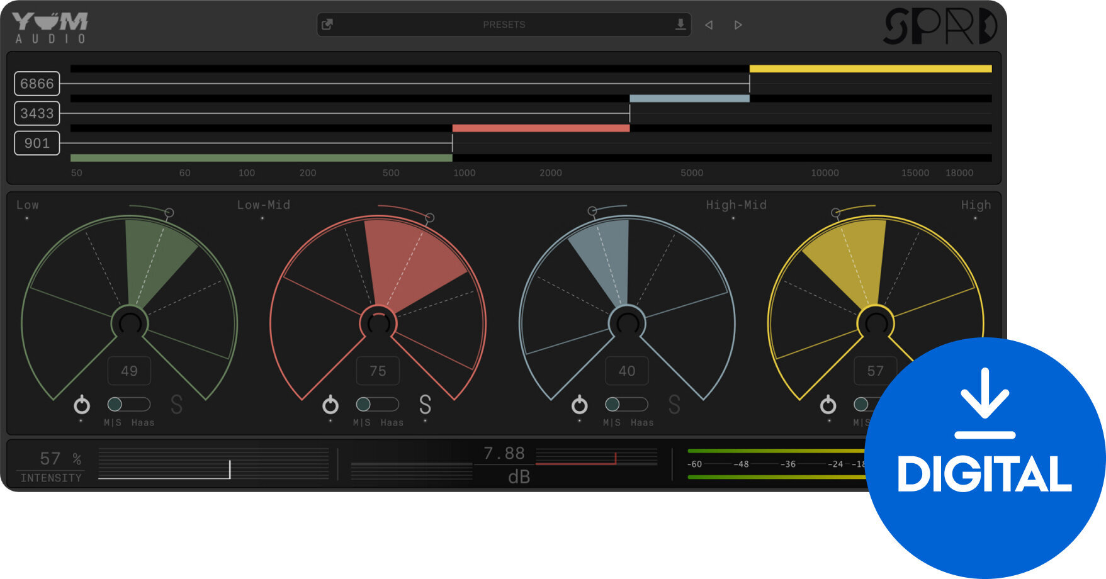Click the 6866 crossover frequency field
The width and height of the screenshot is (1106, 579).
(37, 83)
